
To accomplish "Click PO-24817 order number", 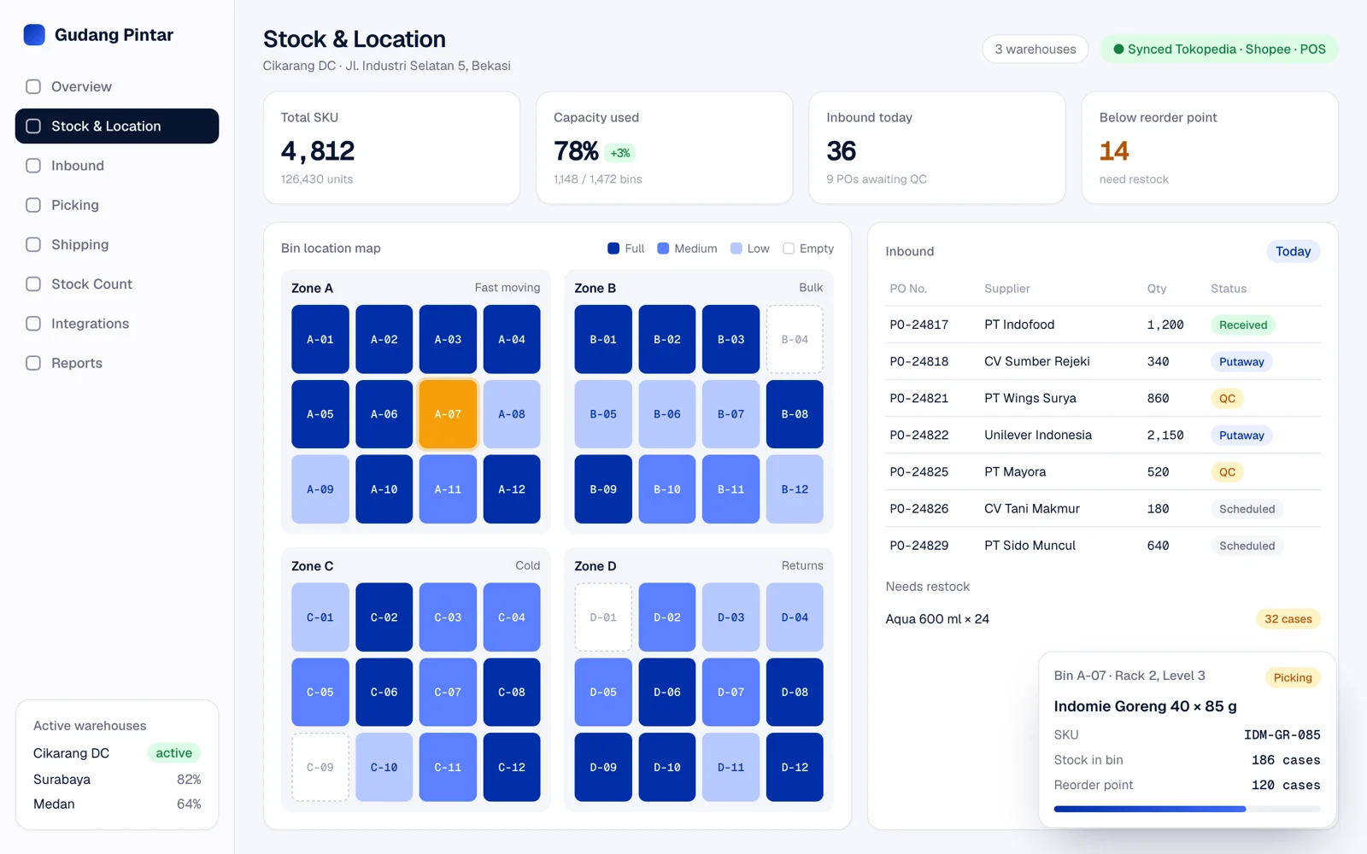I will coord(919,325).
